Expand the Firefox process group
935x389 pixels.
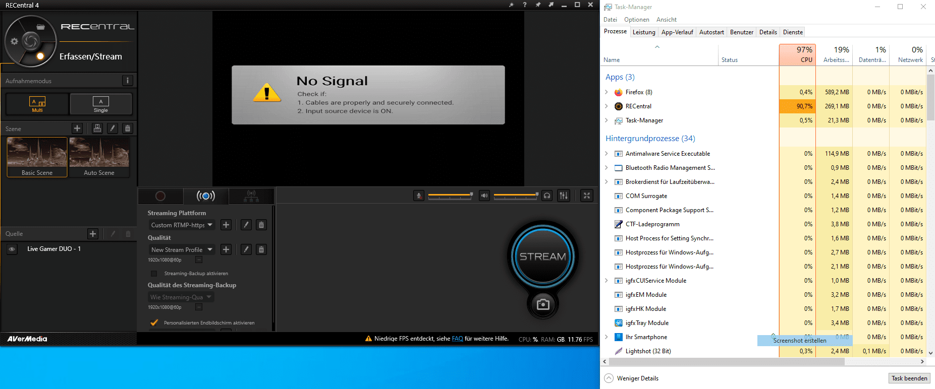pyautogui.click(x=607, y=92)
